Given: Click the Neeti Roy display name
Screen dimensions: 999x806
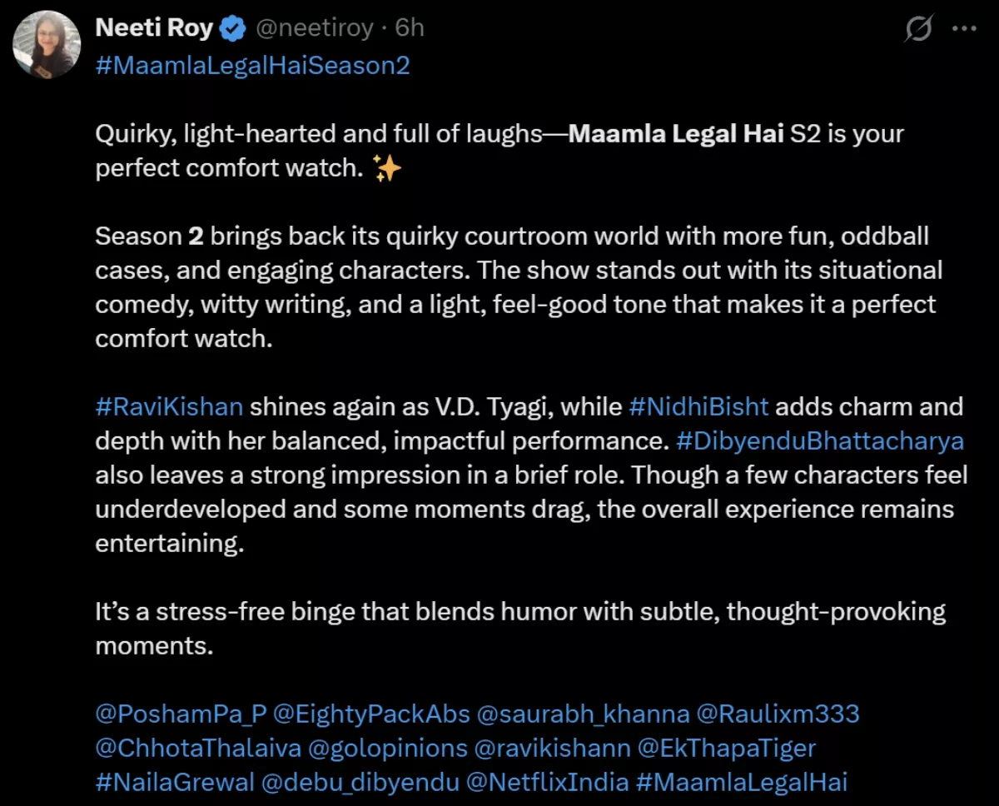Looking at the screenshot, I should click(156, 28).
